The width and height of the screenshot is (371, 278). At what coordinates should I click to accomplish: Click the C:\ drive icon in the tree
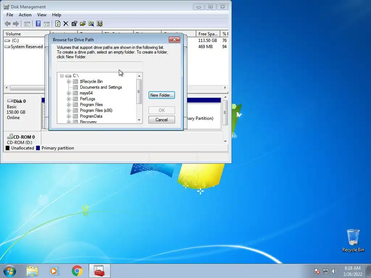[68, 76]
